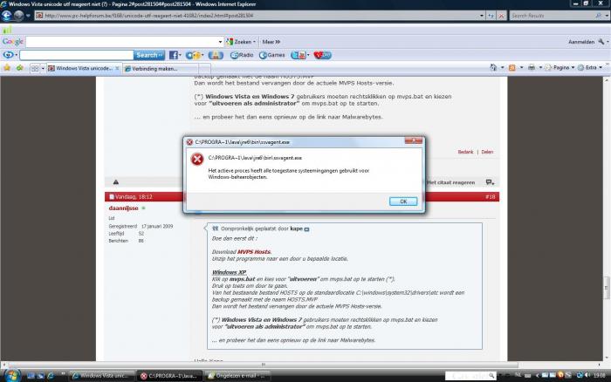This screenshot has height=382, width=611.
Task: Click the Internet Explorer quick launch icon
Action: pyautogui.click(x=51, y=376)
